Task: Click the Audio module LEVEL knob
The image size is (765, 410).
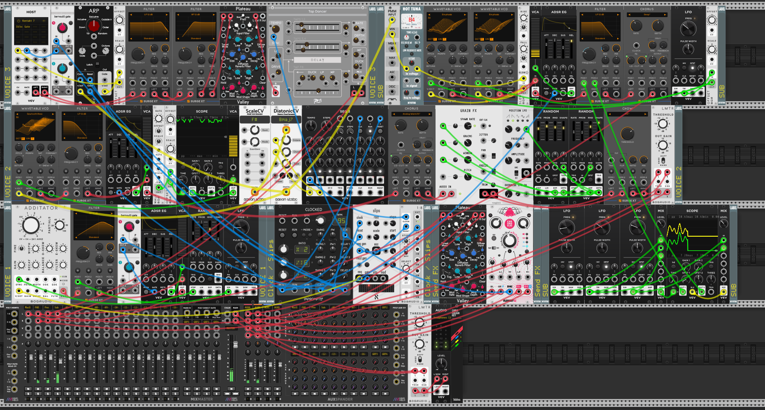Action: (x=441, y=364)
